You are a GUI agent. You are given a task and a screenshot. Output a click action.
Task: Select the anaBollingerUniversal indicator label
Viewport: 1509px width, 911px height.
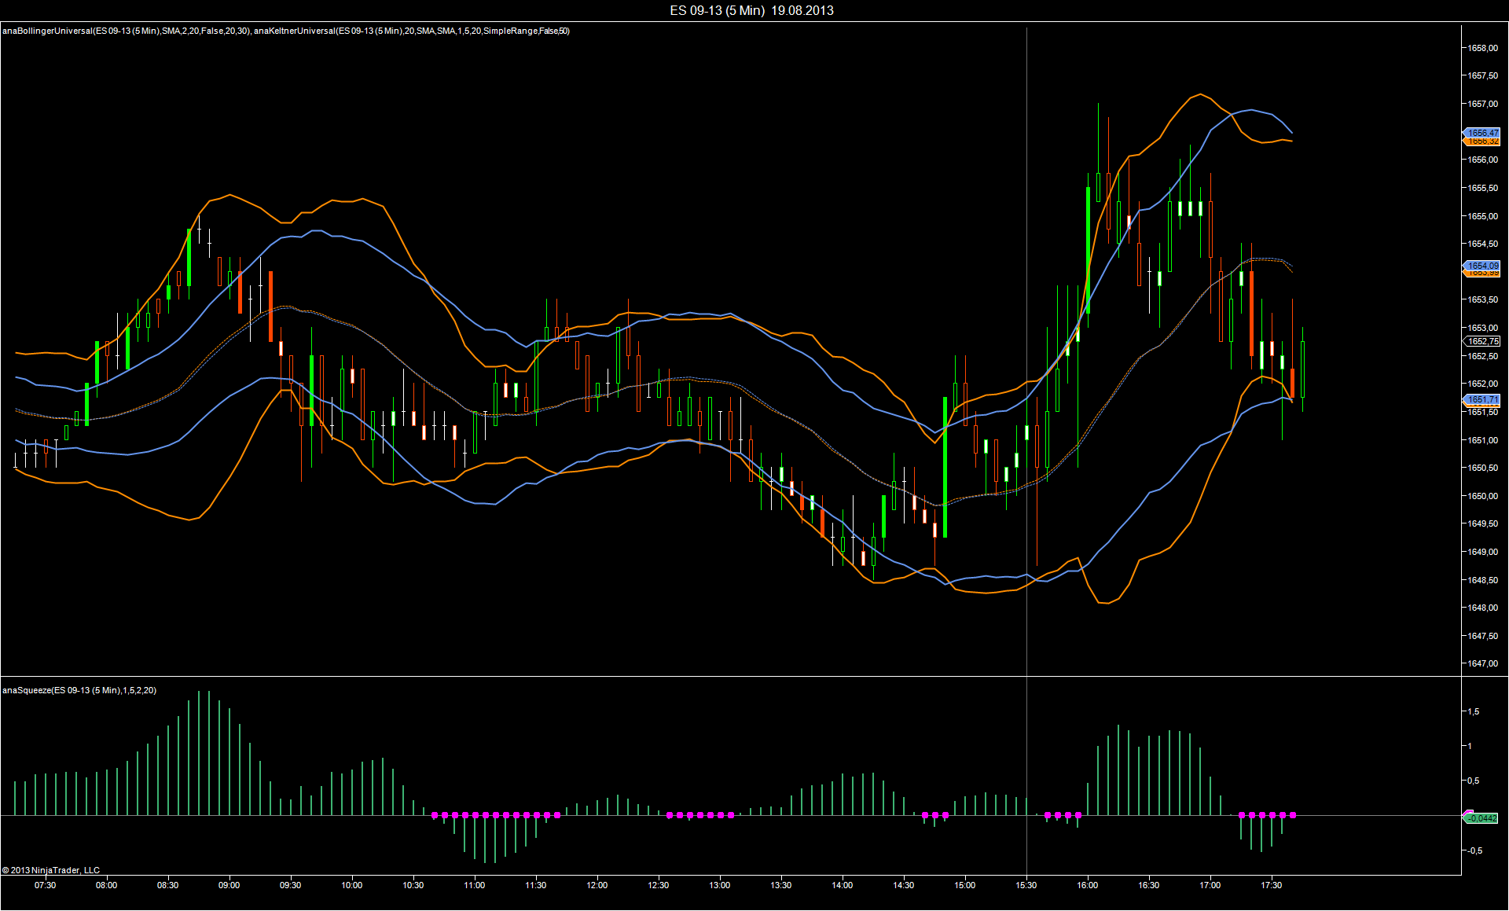coord(126,31)
